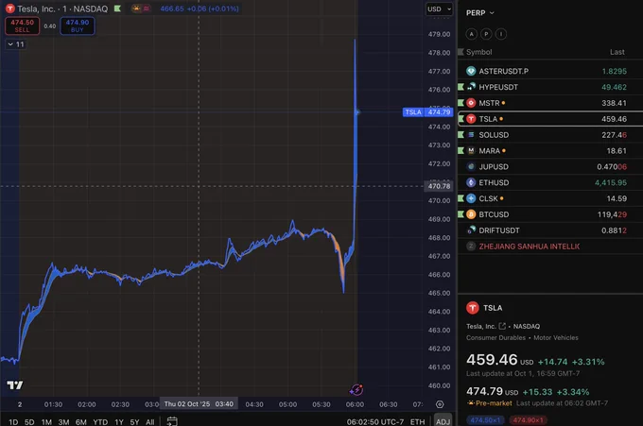Select the All time range
643x426 pixels.
coord(150,421)
